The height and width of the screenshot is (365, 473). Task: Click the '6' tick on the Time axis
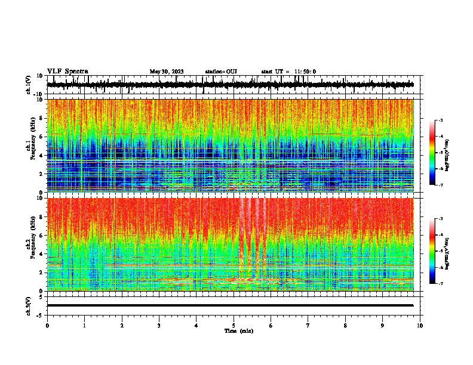271,326
